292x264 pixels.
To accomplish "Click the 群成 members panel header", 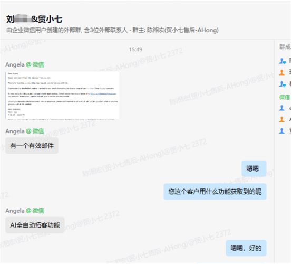I will point(285,46).
